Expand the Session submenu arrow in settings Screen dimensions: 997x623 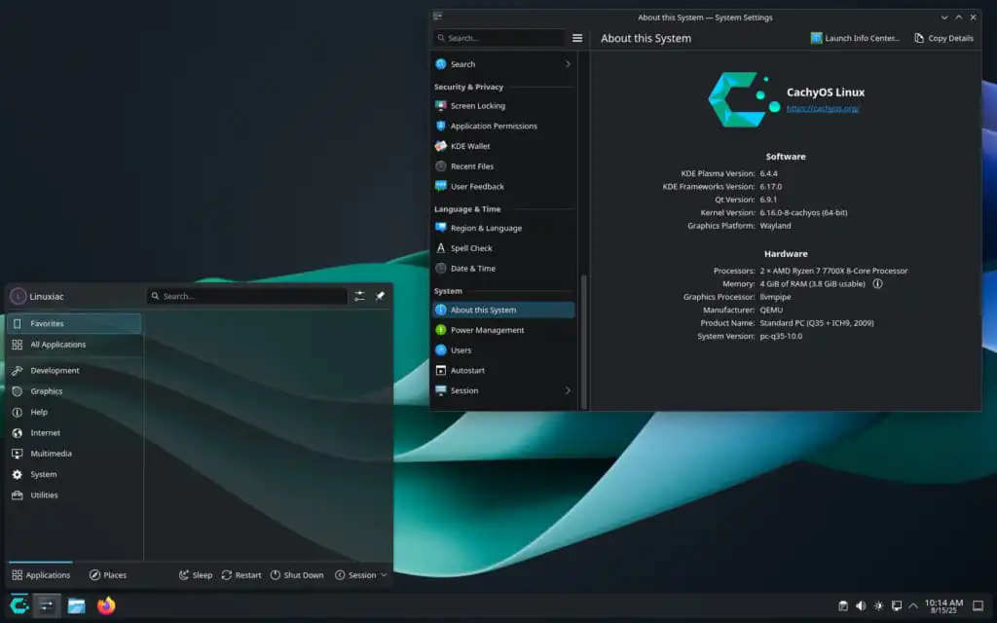point(568,390)
